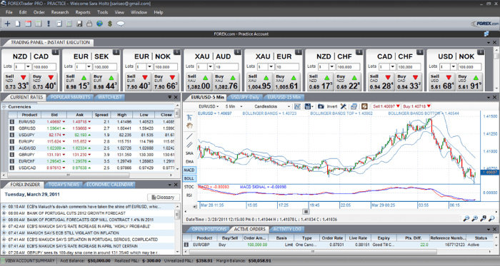The image size is (500, 266).
Task: Click Sell NZD/CAD at 0.7333
Action: [16, 82]
